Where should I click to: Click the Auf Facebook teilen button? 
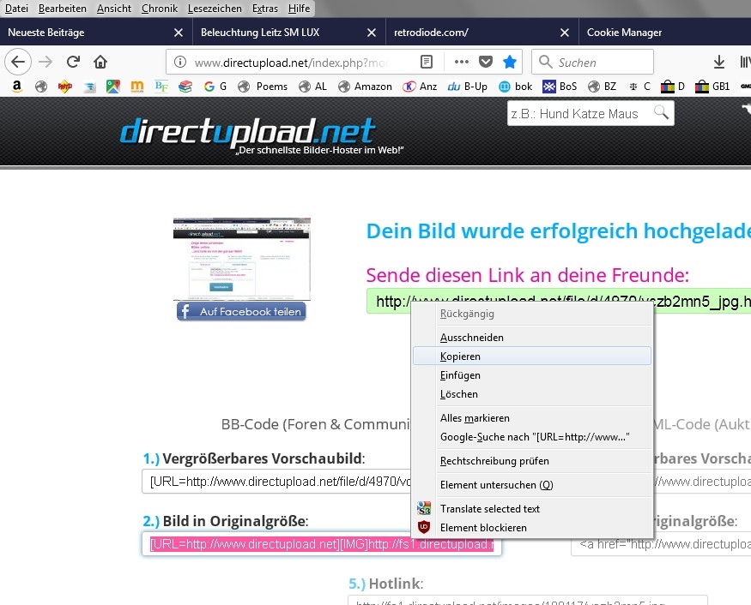pyautogui.click(x=241, y=311)
